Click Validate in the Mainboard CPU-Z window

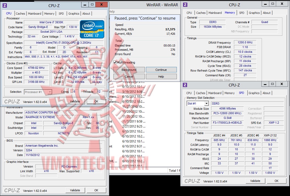point(75,190)
